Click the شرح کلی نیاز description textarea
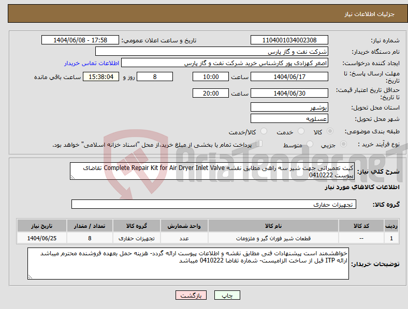Screen dimensions: 408x309 point(212,171)
